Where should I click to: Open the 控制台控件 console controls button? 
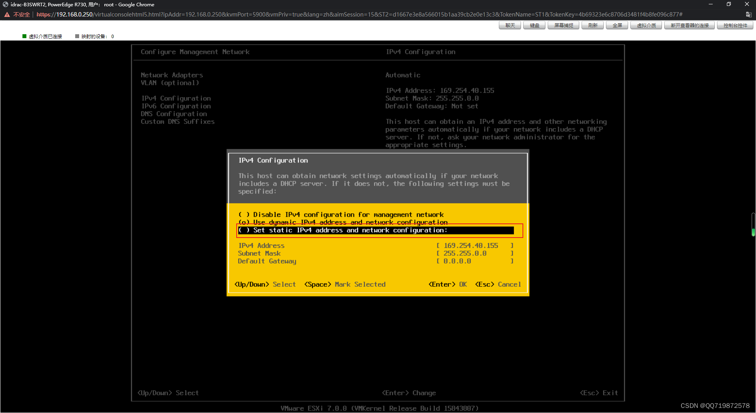point(735,26)
